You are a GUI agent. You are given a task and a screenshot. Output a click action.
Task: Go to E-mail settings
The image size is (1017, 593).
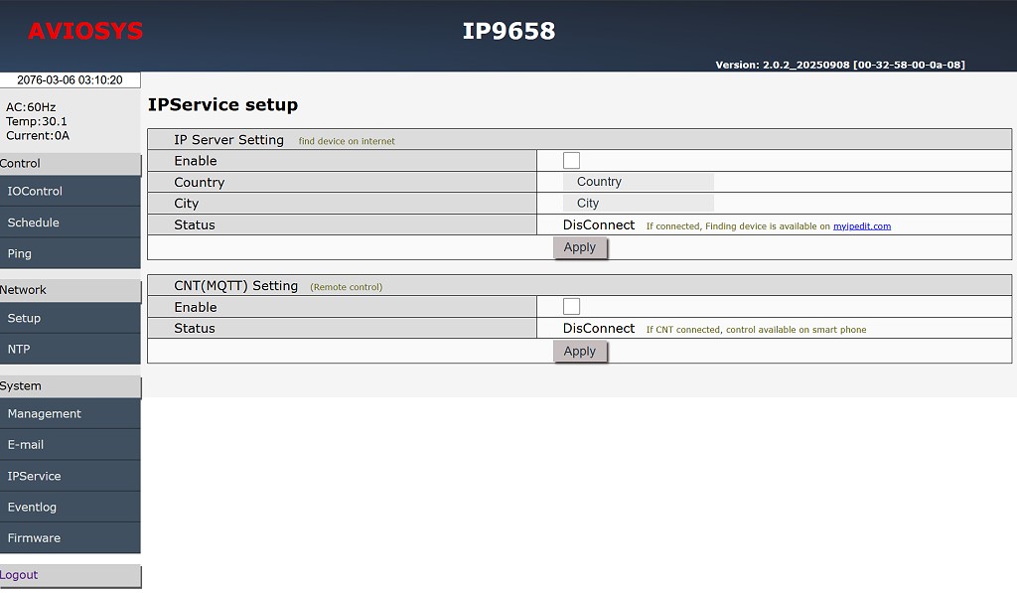[70, 445]
